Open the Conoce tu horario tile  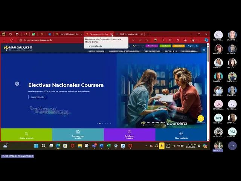26,135
